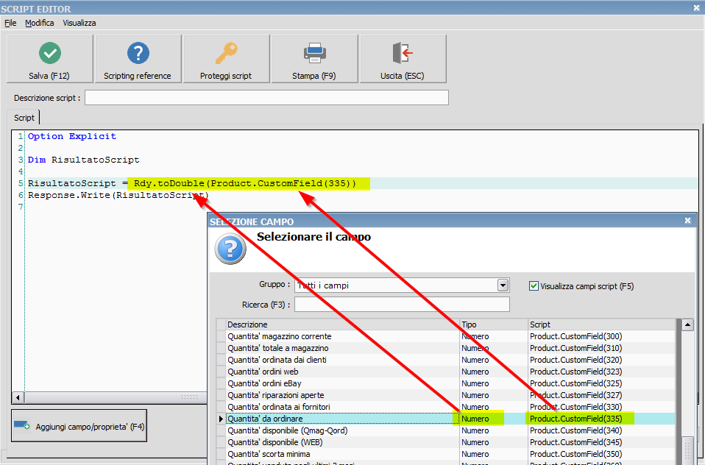Click the Ricerca (F3) search field
705x465 pixels.
[x=402, y=305]
